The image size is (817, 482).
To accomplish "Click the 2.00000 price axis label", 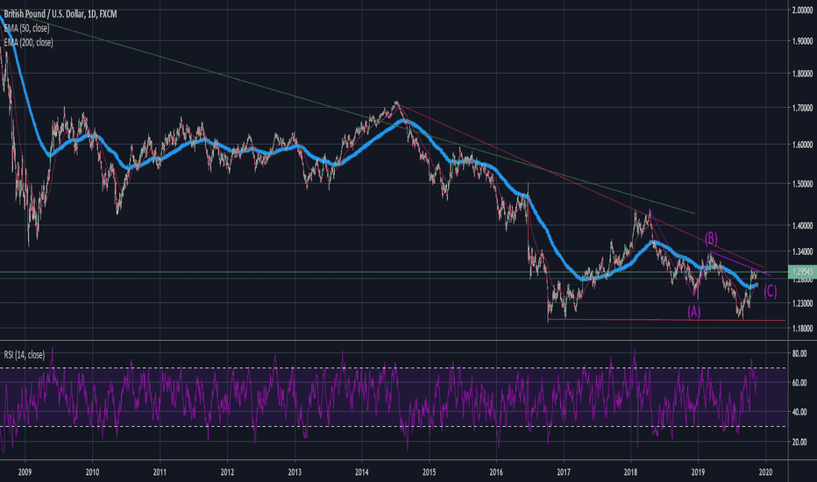I will (801, 11).
